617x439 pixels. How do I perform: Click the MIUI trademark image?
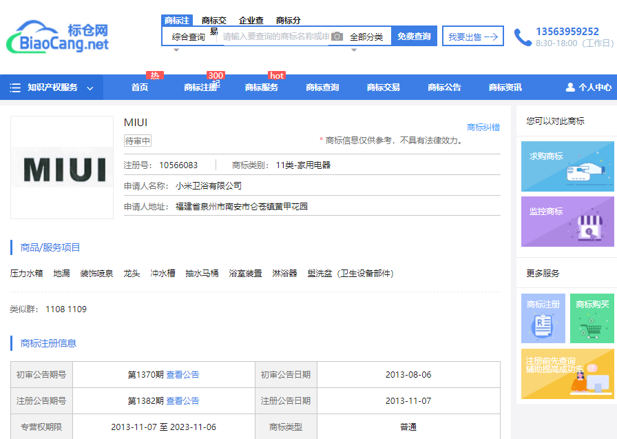(62, 167)
